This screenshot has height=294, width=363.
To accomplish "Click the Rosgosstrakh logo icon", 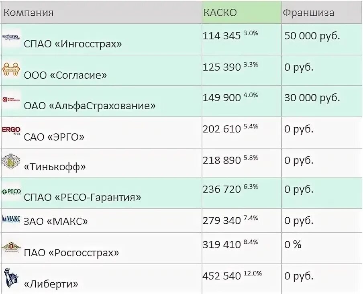I will tap(11, 247).
